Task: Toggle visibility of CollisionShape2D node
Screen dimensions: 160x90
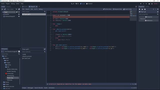Action: [19, 16]
